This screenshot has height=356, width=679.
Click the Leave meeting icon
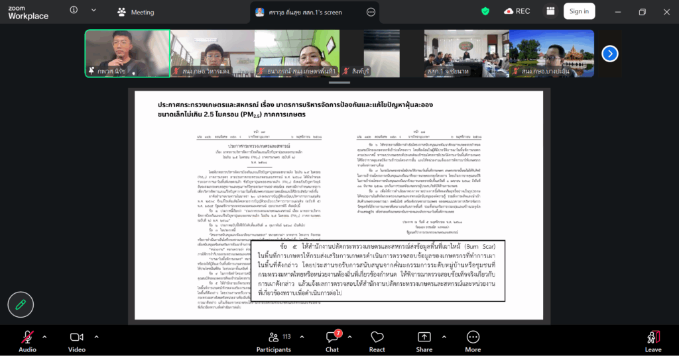click(x=653, y=337)
